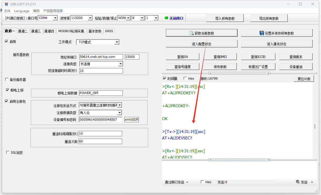
Task: Click the USR-CAT1 app icon in title bar
Action: pos(6,4)
